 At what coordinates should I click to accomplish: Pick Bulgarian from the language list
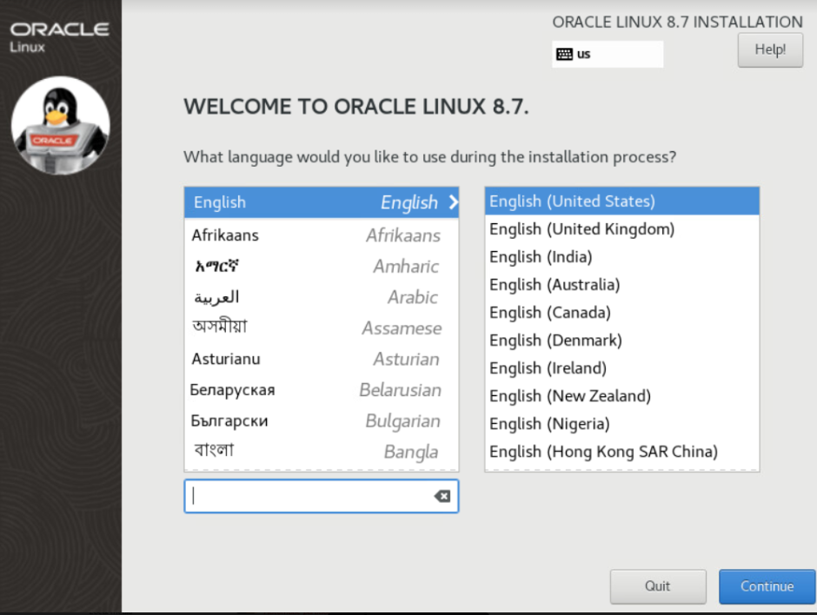coord(316,421)
